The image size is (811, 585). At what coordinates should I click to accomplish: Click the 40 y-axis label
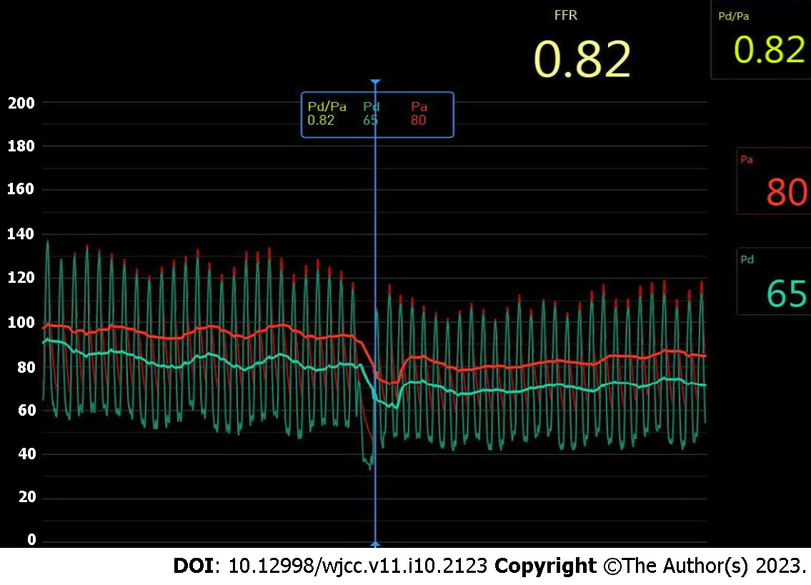[x=26, y=454]
